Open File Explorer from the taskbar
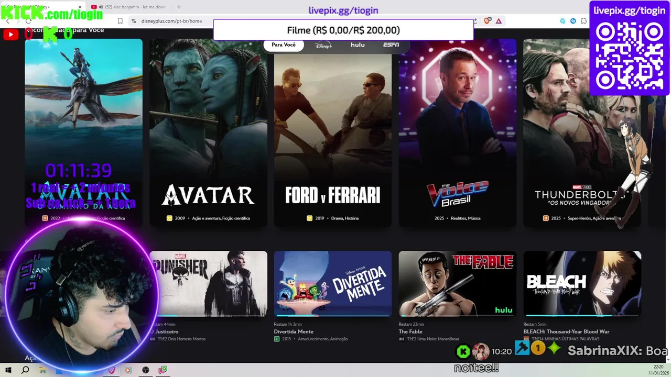This screenshot has width=671, height=377. tap(42, 370)
